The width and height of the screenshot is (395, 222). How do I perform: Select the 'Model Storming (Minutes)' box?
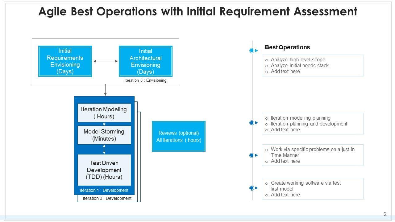pos(104,135)
